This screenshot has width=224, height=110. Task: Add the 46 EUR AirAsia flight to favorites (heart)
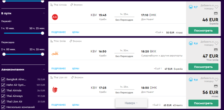coord(216,7)
